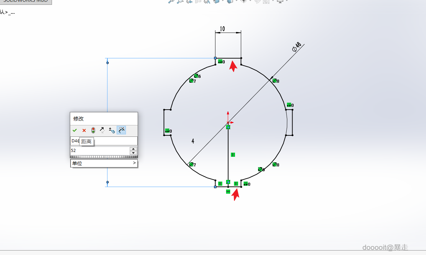Image resolution: width=426 pixels, height=255 pixels.
Task: Select the D4@ dimension name field
Action: [x=104, y=141]
